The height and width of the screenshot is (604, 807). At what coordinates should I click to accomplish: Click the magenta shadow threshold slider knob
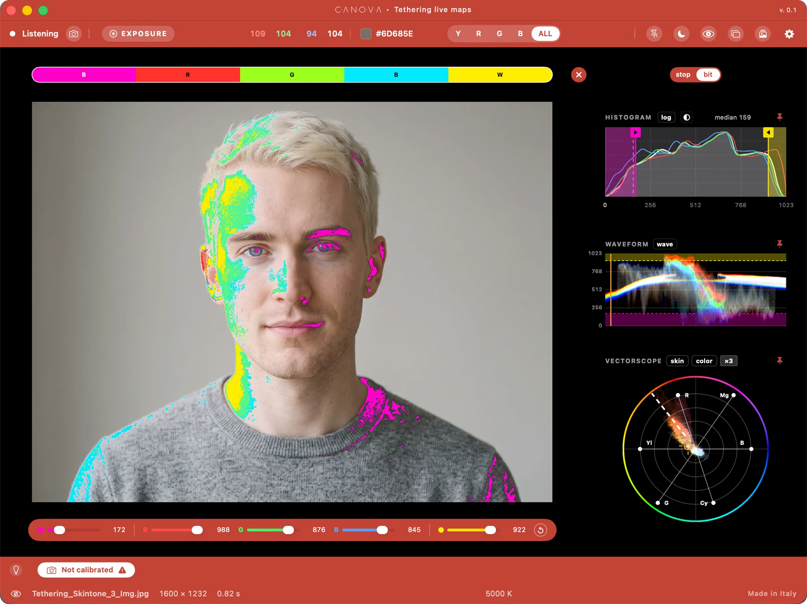click(x=60, y=530)
